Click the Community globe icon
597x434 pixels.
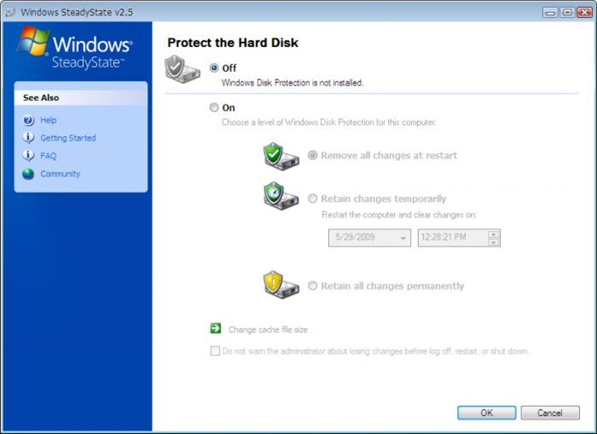[28, 174]
